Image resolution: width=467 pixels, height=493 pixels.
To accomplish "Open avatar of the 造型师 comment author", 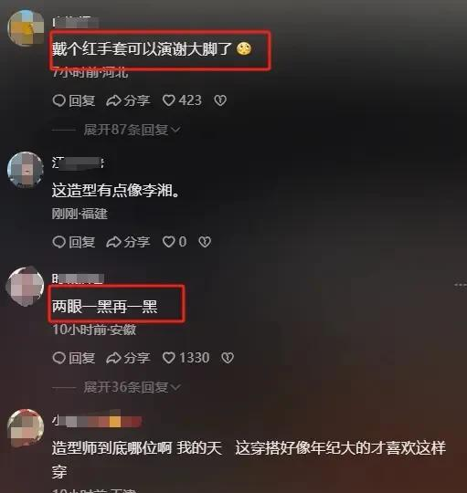I will (26, 427).
